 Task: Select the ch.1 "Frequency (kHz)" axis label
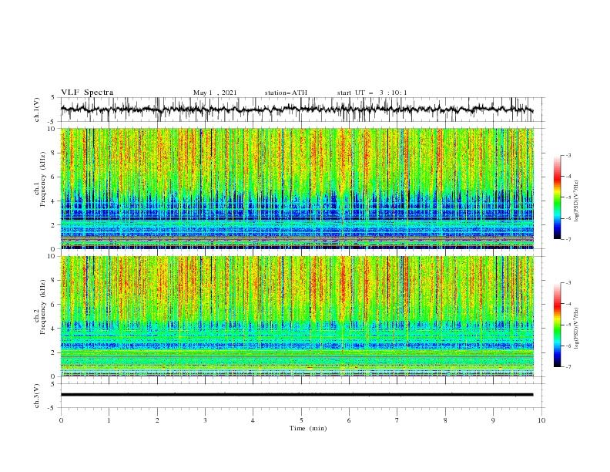click(x=43, y=179)
